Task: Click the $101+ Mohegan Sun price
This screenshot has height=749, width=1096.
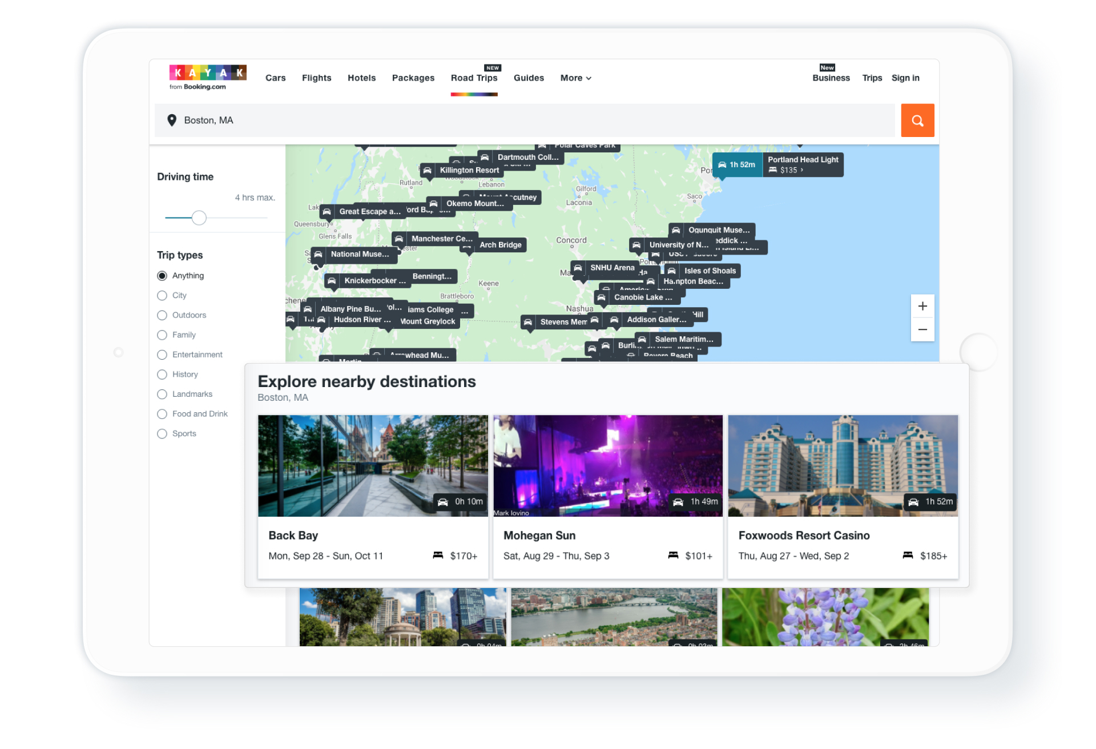Action: pyautogui.click(x=699, y=556)
